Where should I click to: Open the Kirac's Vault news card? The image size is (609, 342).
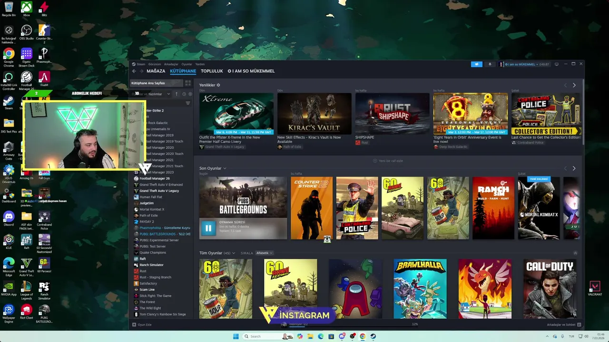tap(314, 114)
